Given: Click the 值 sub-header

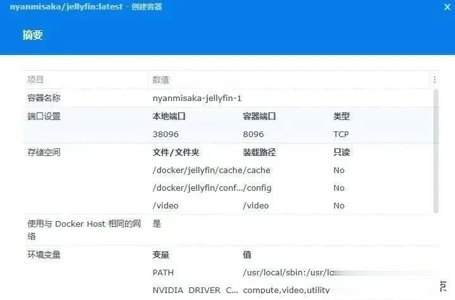Looking at the screenshot, I should click(x=247, y=255).
